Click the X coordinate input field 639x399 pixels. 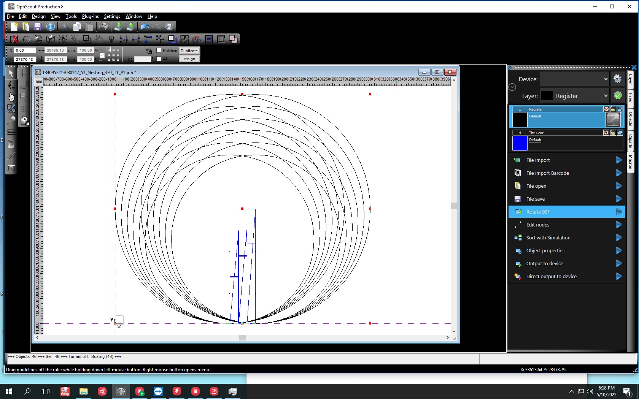(x=25, y=50)
